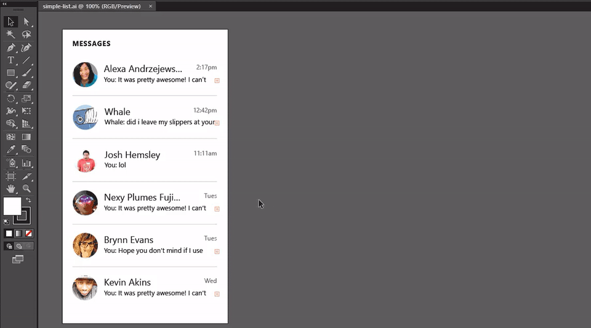Set the paint to None
This screenshot has width=591, height=328.
point(29,233)
